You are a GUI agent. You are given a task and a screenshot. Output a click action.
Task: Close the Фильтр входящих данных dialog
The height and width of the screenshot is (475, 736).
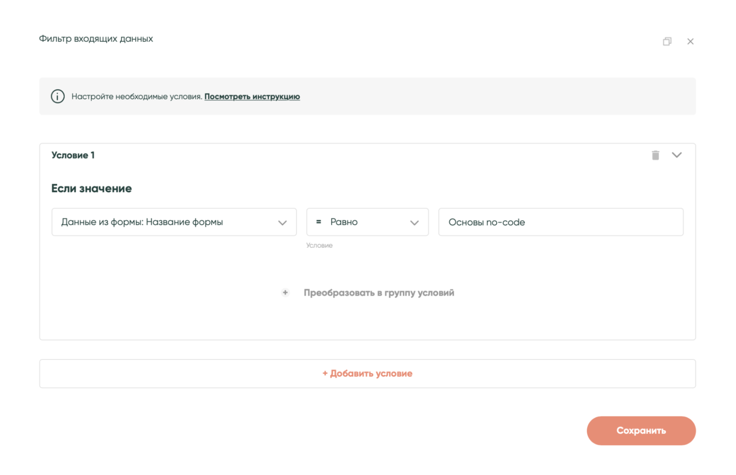pos(690,41)
